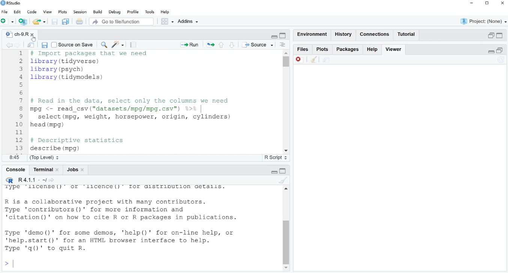Open the Code menu

point(32,12)
